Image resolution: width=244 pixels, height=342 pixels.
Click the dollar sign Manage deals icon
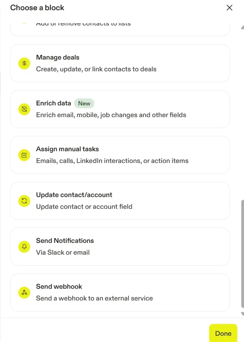(x=24, y=63)
